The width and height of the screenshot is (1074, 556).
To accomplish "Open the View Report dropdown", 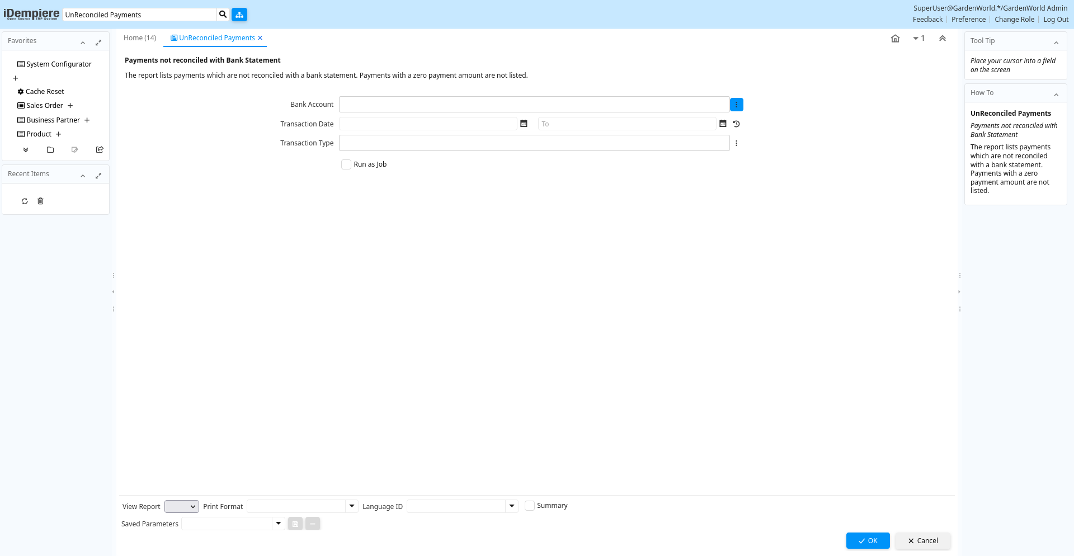I will [x=181, y=506].
